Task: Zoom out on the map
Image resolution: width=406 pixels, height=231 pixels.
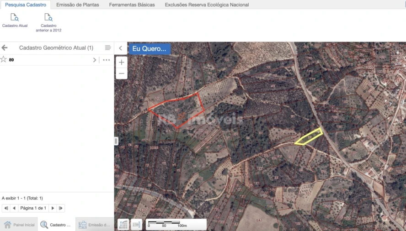Action: (x=122, y=73)
